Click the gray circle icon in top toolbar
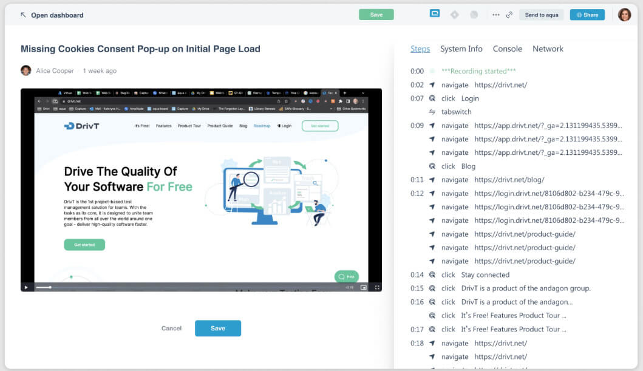The image size is (643, 371). pos(474,15)
